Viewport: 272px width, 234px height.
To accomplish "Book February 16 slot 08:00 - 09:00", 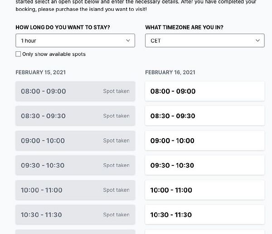I will pos(204,91).
